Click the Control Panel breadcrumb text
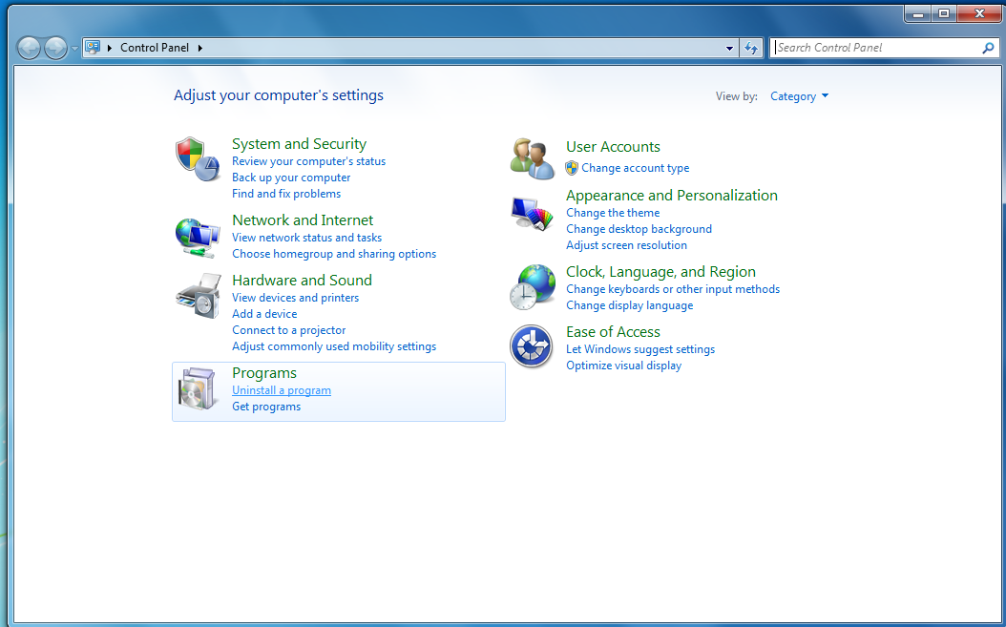Viewport: 1006px width, 627px height. click(x=155, y=48)
